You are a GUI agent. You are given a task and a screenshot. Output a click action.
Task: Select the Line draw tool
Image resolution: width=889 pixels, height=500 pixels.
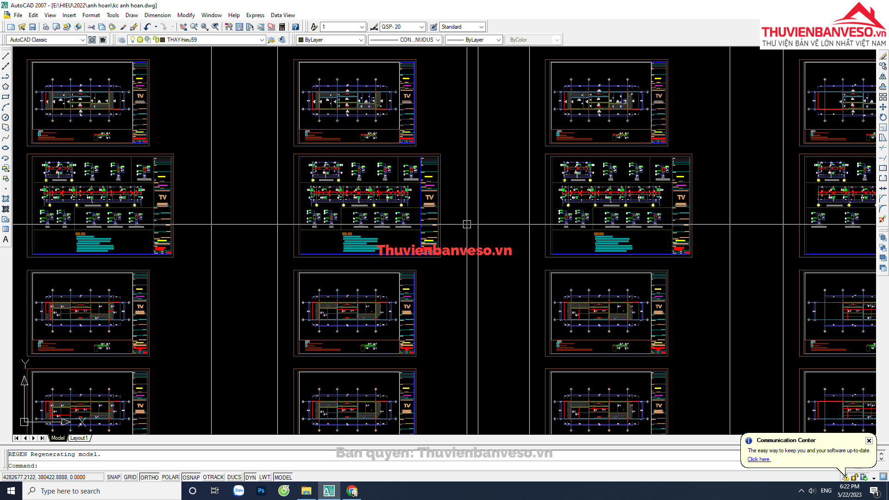coord(6,56)
